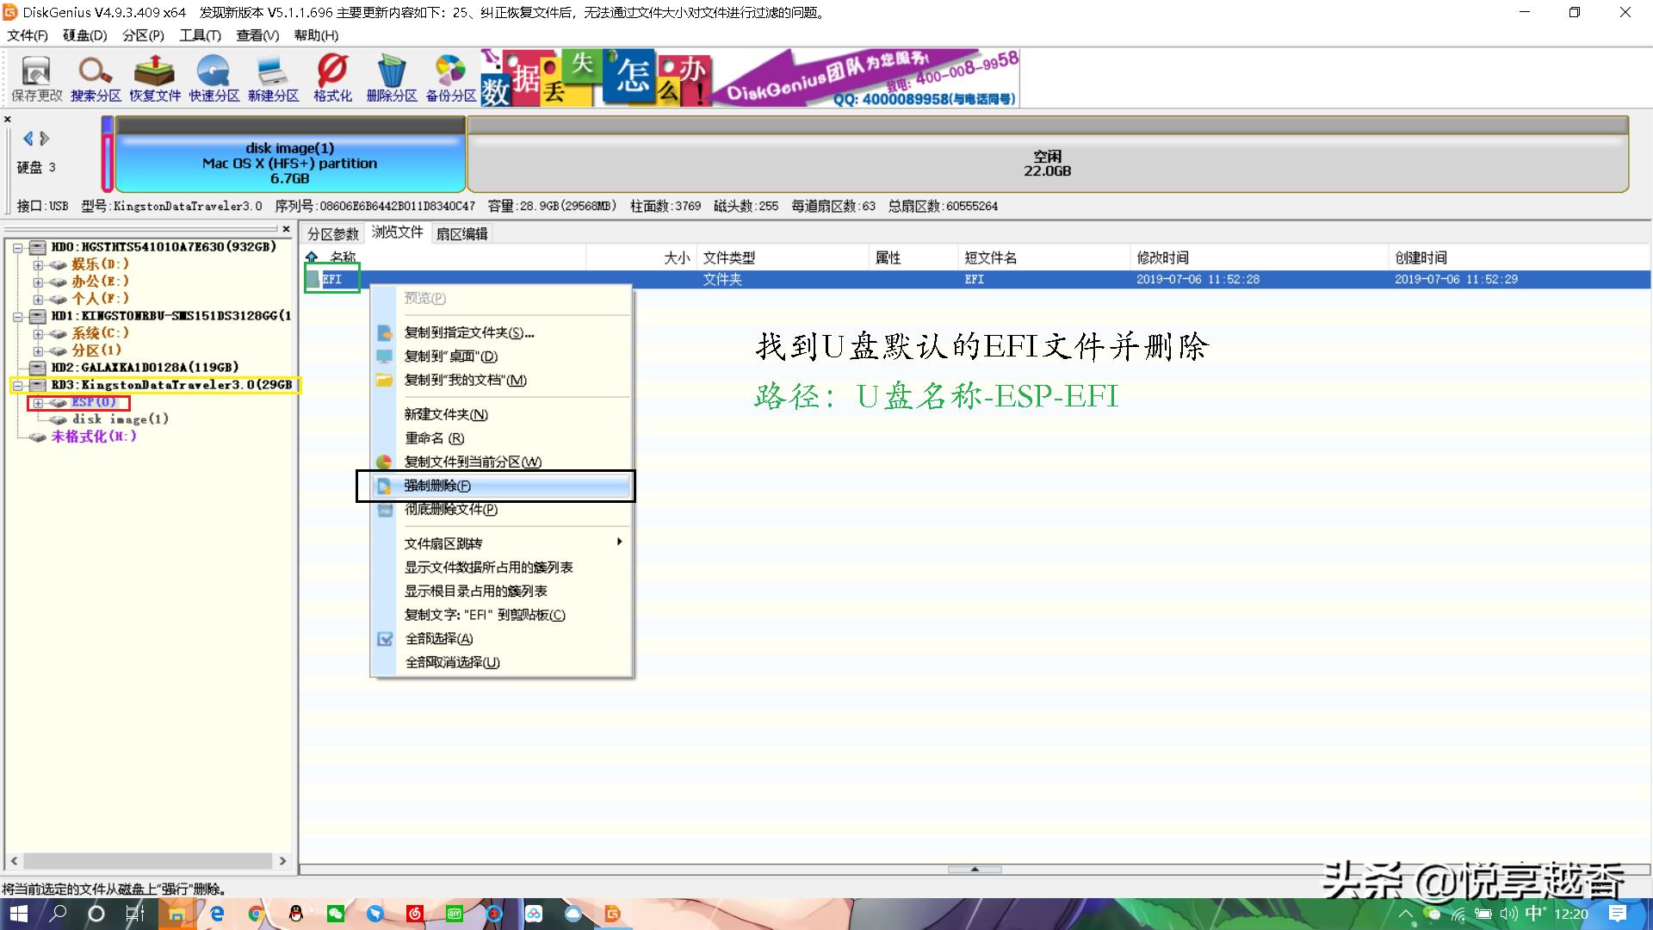Open the 备份分区 backup tool
This screenshot has width=1653, height=930.
tap(449, 77)
